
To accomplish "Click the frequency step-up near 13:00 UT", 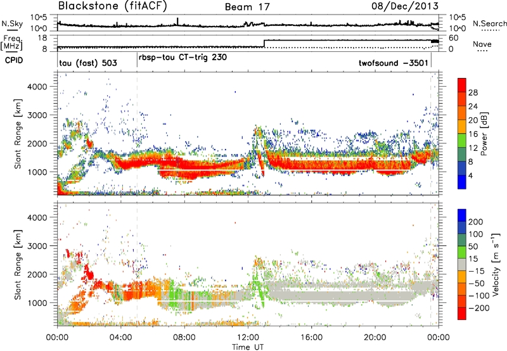I will tap(264, 44).
